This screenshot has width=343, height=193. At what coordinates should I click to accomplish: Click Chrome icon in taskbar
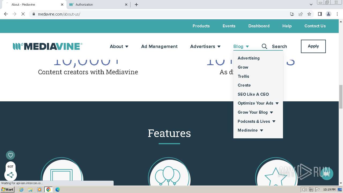click(x=49, y=190)
